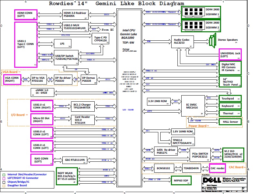This screenshot has height=194, width=275.
Task: Click the CAC Board label
Action: pyautogui.click(x=236, y=167)
